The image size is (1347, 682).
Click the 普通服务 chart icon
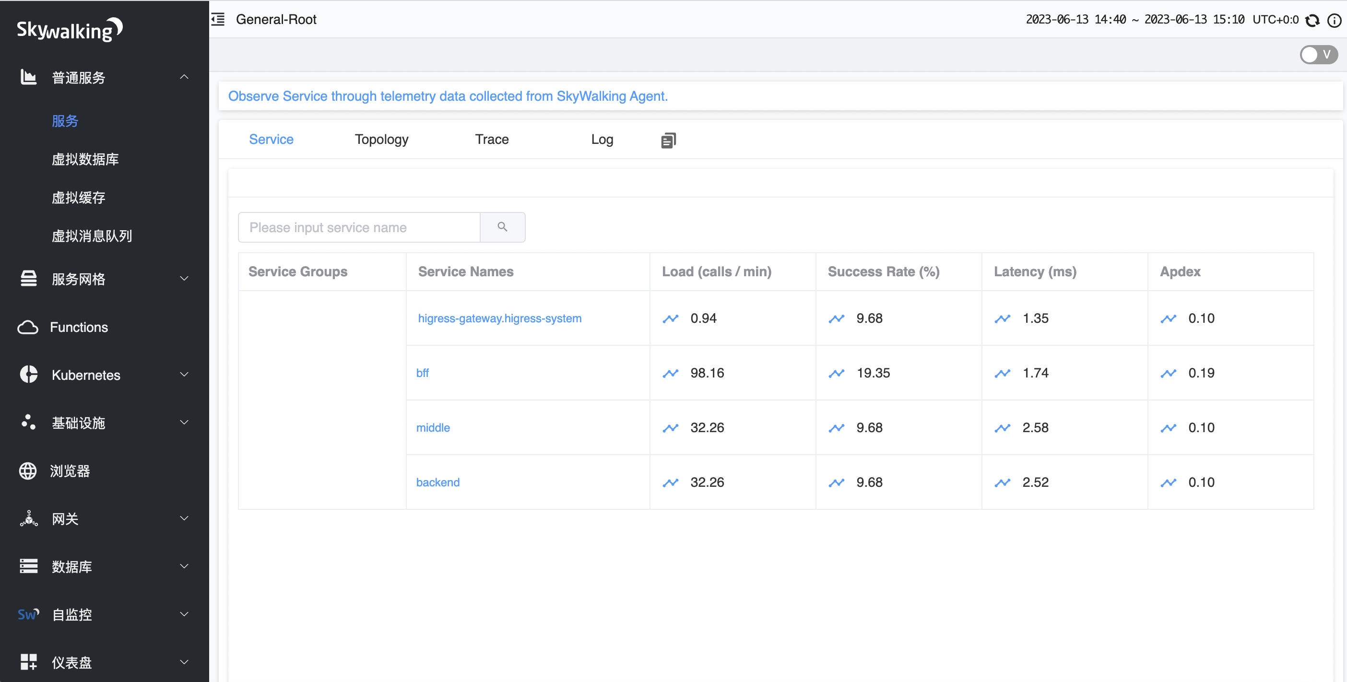[x=28, y=77]
